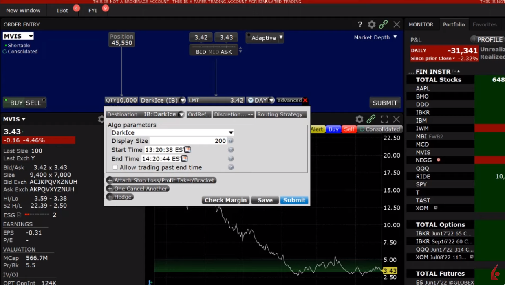Click Check Margin button
Viewport: 505px width, 285px height.
(225, 200)
